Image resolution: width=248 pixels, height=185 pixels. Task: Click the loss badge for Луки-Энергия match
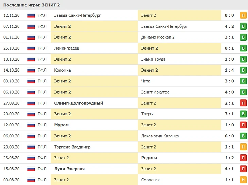(243, 169)
